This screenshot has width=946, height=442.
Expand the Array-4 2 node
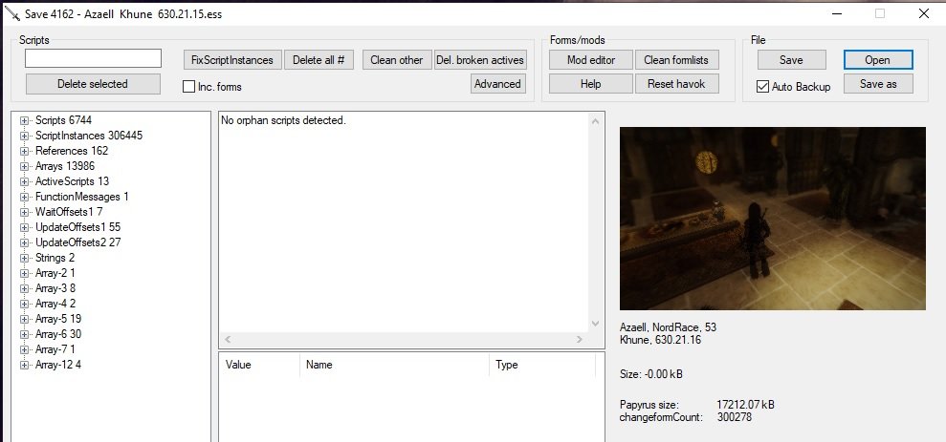24,305
